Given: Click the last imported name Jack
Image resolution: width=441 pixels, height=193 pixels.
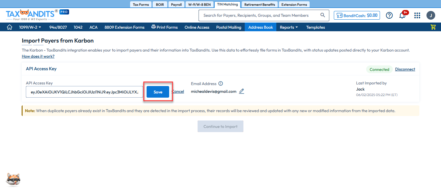Looking at the screenshot, I should point(360,89).
